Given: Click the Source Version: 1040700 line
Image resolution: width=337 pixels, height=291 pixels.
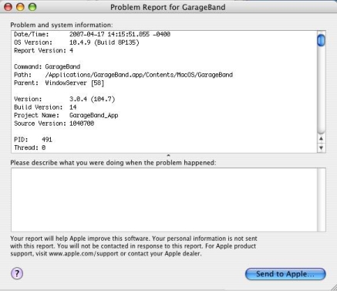Looking at the screenshot, I should click(x=54, y=124).
